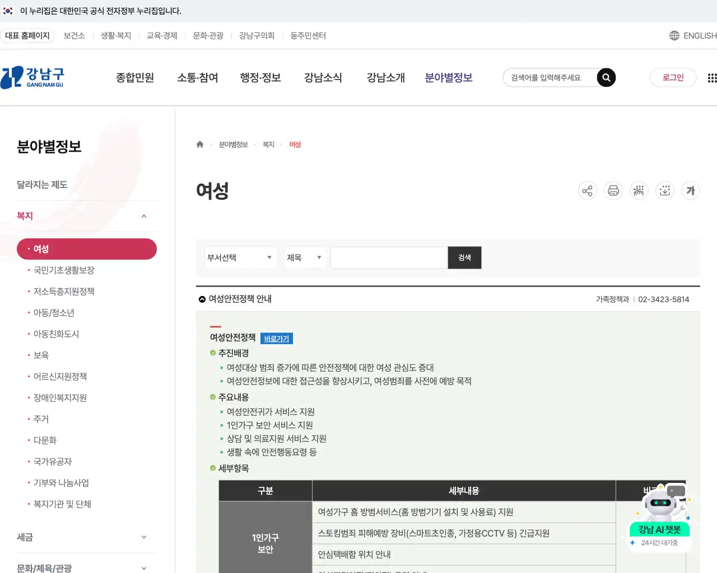Select 국민기초생활보장 in the sidebar
Image resolution: width=717 pixels, height=573 pixels.
pyautogui.click(x=64, y=270)
